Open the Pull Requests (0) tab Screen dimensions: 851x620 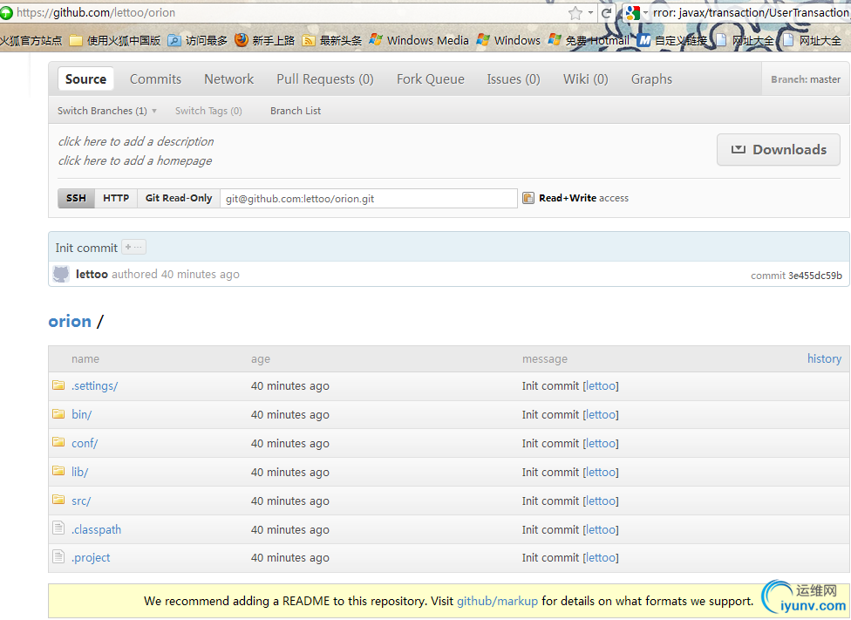(x=325, y=79)
